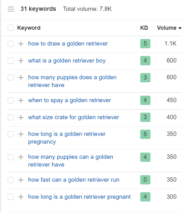Add 'how fast can a golden retriever run' with plus
This screenshot has height=212, width=182.
tap(21, 180)
